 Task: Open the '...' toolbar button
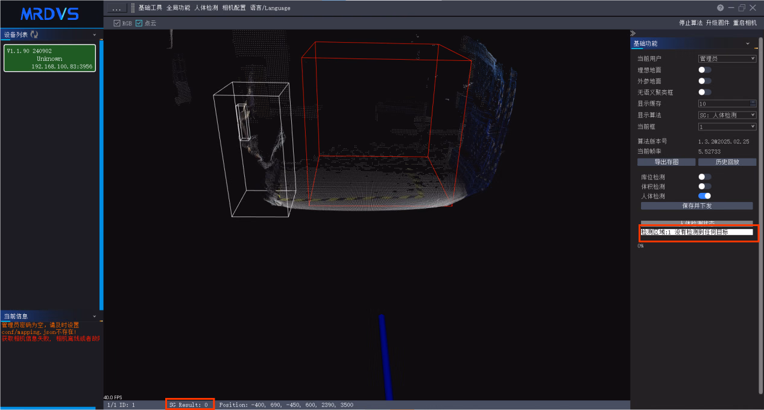(x=117, y=8)
